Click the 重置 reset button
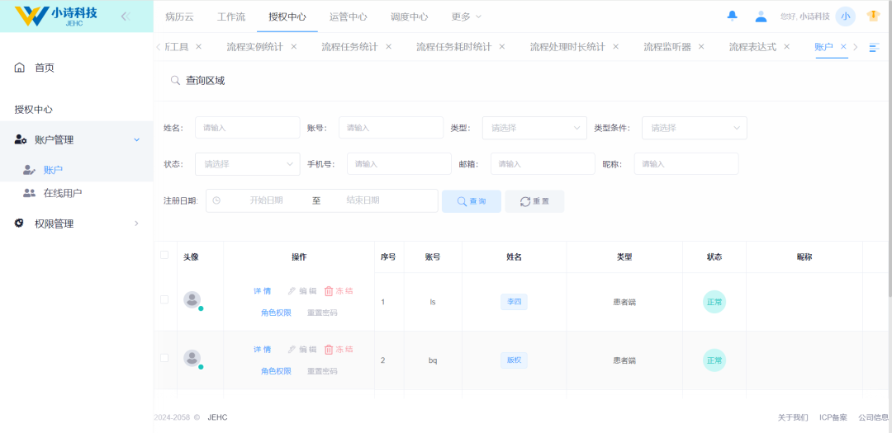 pyautogui.click(x=534, y=201)
